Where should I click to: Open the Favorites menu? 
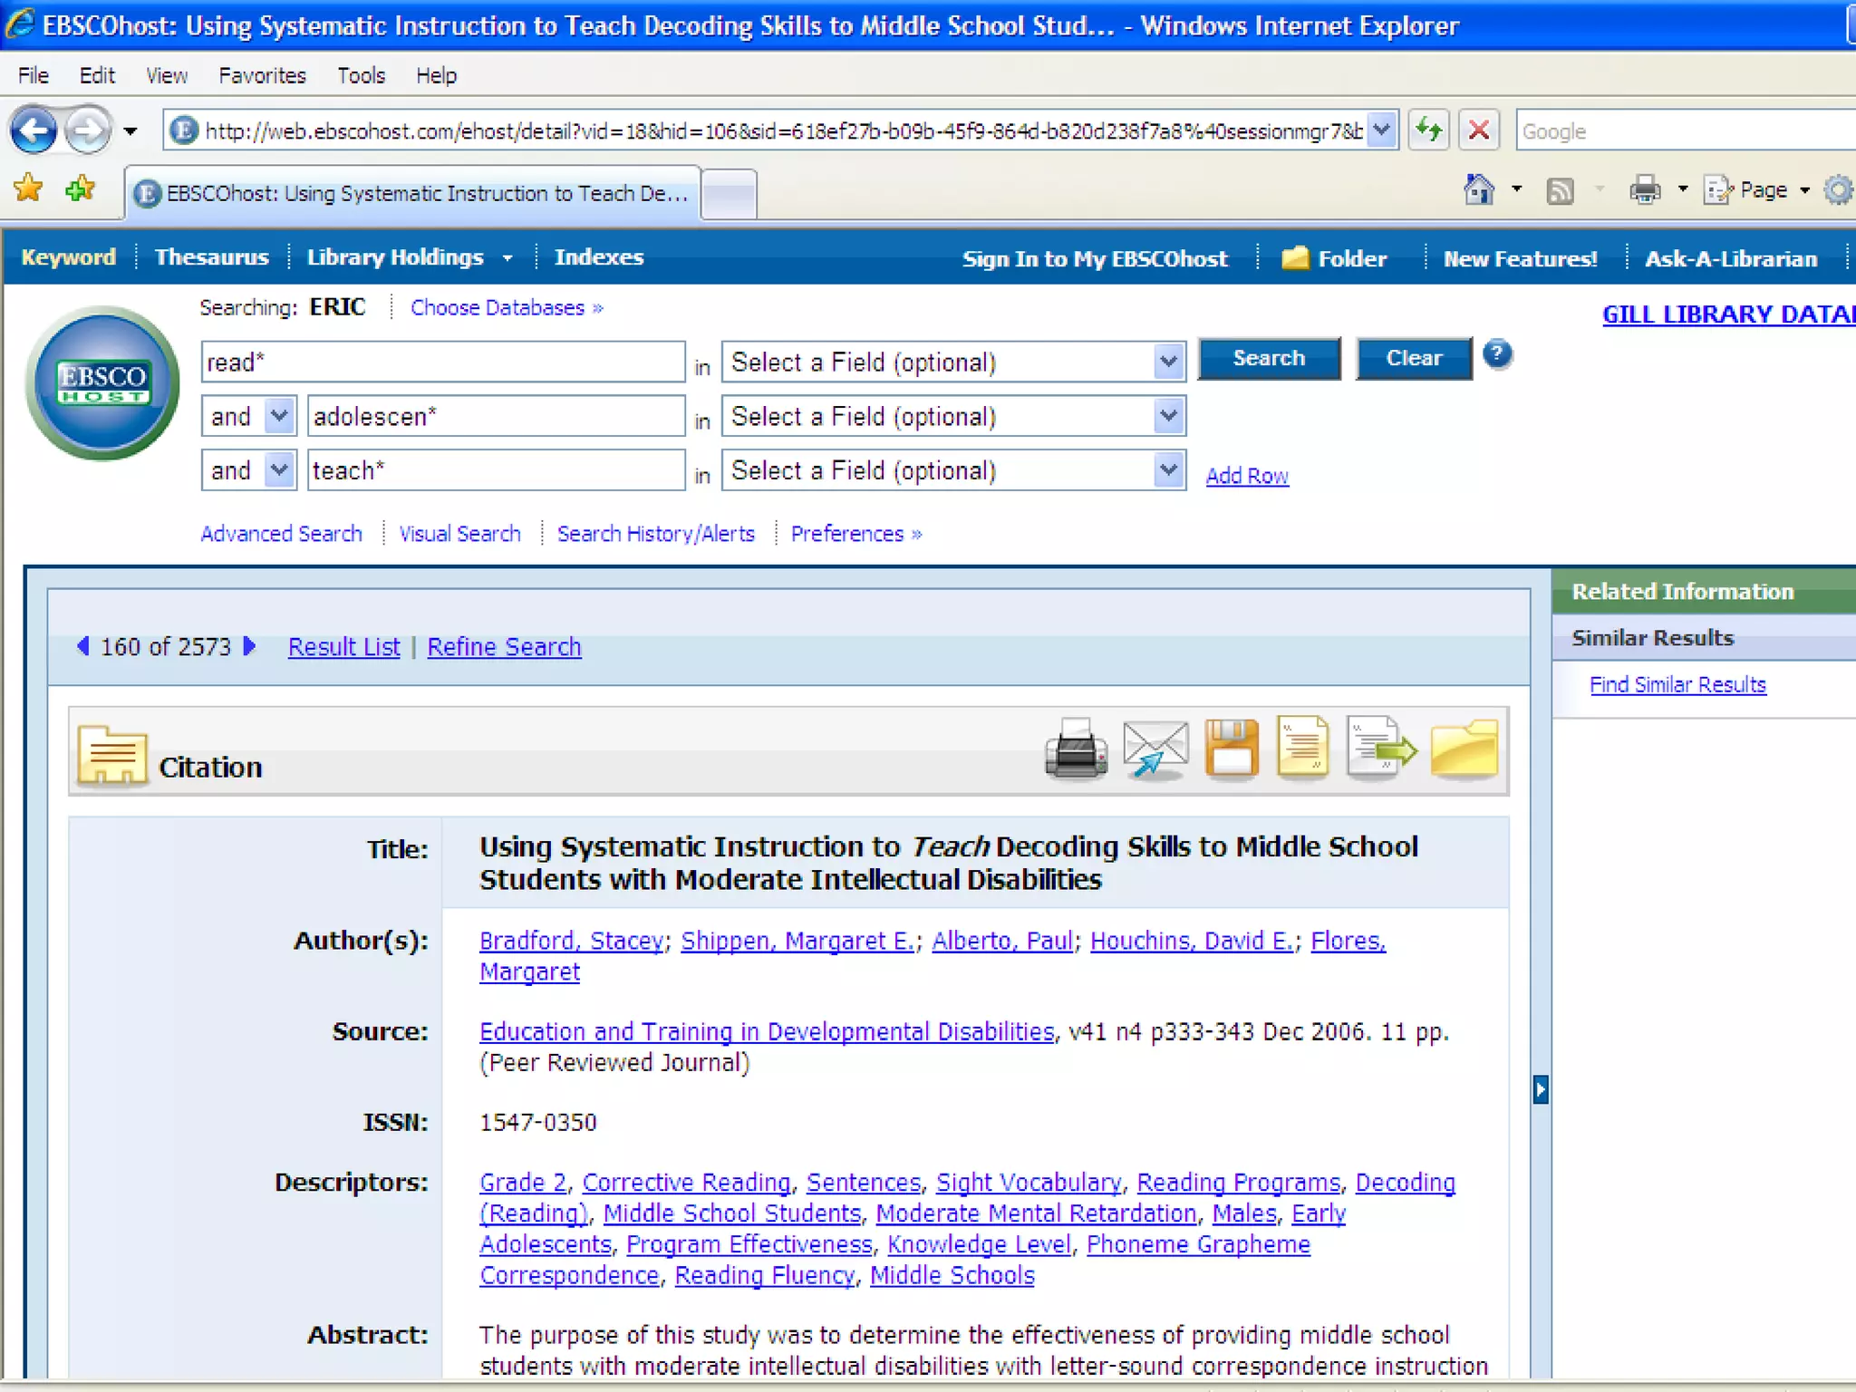tap(262, 75)
